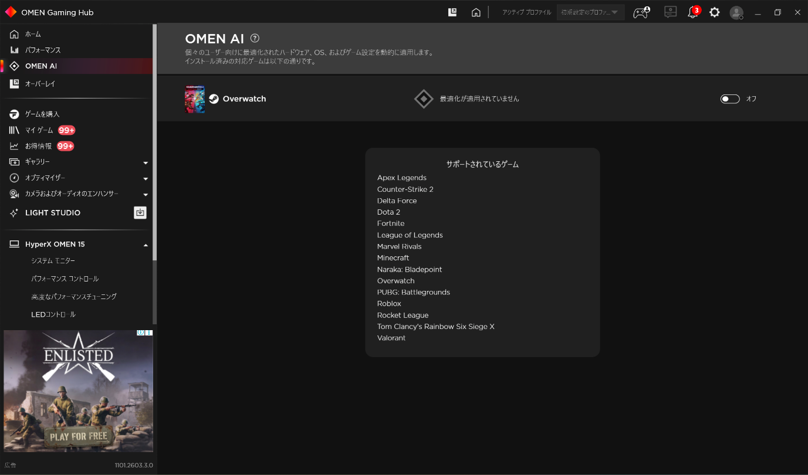Expand the オプティマイザー section arrow
Screen dimensions: 808x475
pos(146,178)
